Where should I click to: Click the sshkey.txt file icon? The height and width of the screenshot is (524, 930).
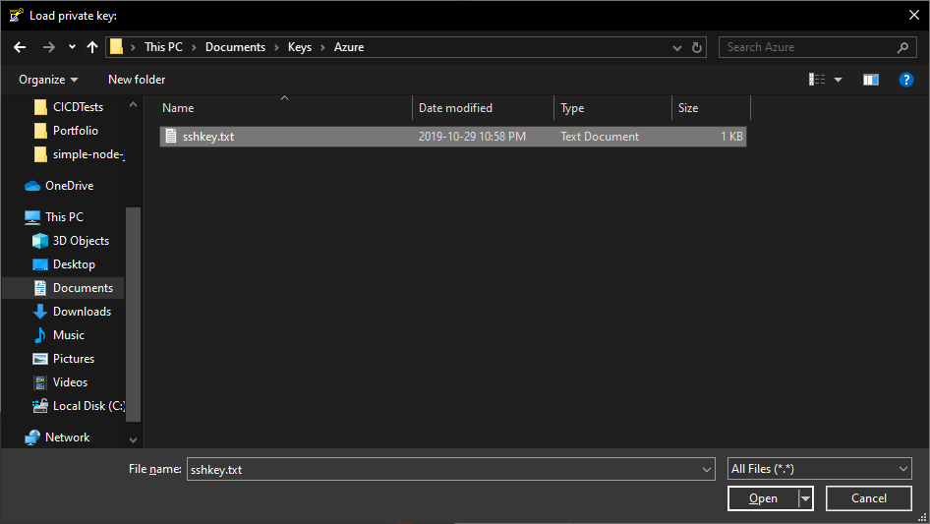(x=171, y=136)
